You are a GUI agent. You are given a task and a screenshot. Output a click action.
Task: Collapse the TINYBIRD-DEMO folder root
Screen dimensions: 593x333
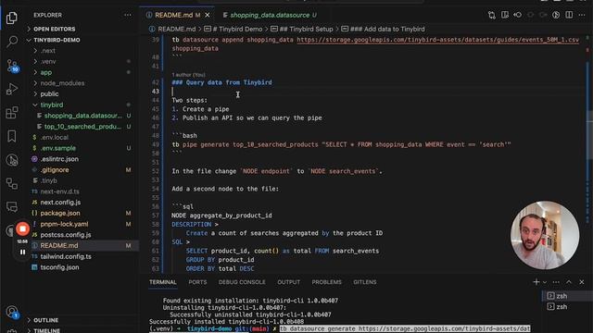coord(57,40)
